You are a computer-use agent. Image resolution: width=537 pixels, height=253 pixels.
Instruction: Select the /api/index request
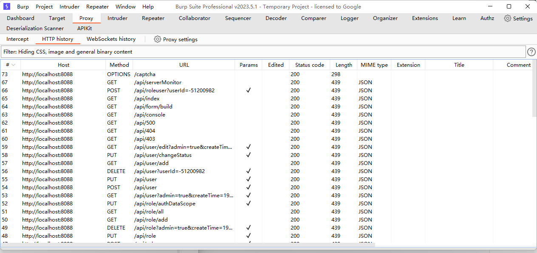pos(266,99)
